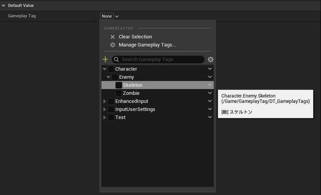Open the None gameplay tag dropdown
The width and height of the screenshot is (321, 195).
(110, 16)
